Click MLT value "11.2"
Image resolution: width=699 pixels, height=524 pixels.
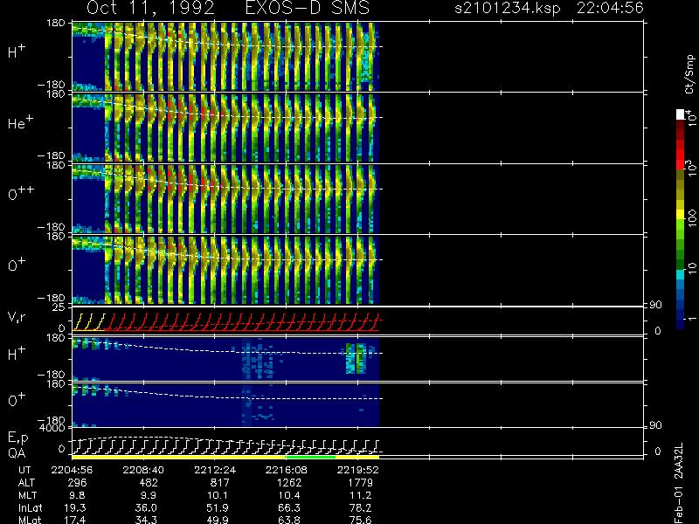coord(360,495)
